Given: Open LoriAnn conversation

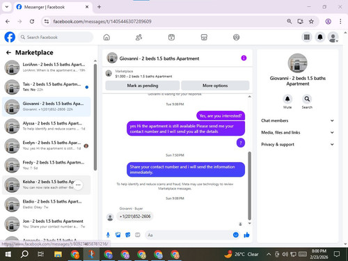Looking at the screenshot, I should click(x=47, y=68).
